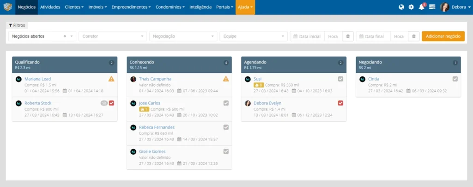Open the Corretor dropdown
The width and height of the screenshot is (473, 187).
pyautogui.click(x=113, y=36)
